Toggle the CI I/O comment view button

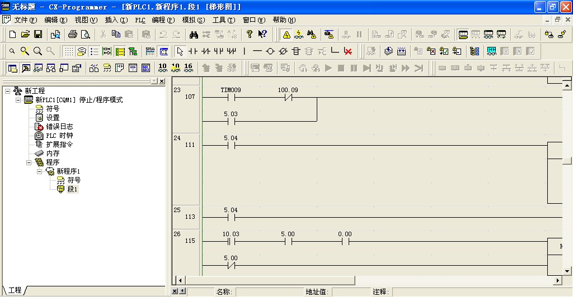[x=164, y=51]
